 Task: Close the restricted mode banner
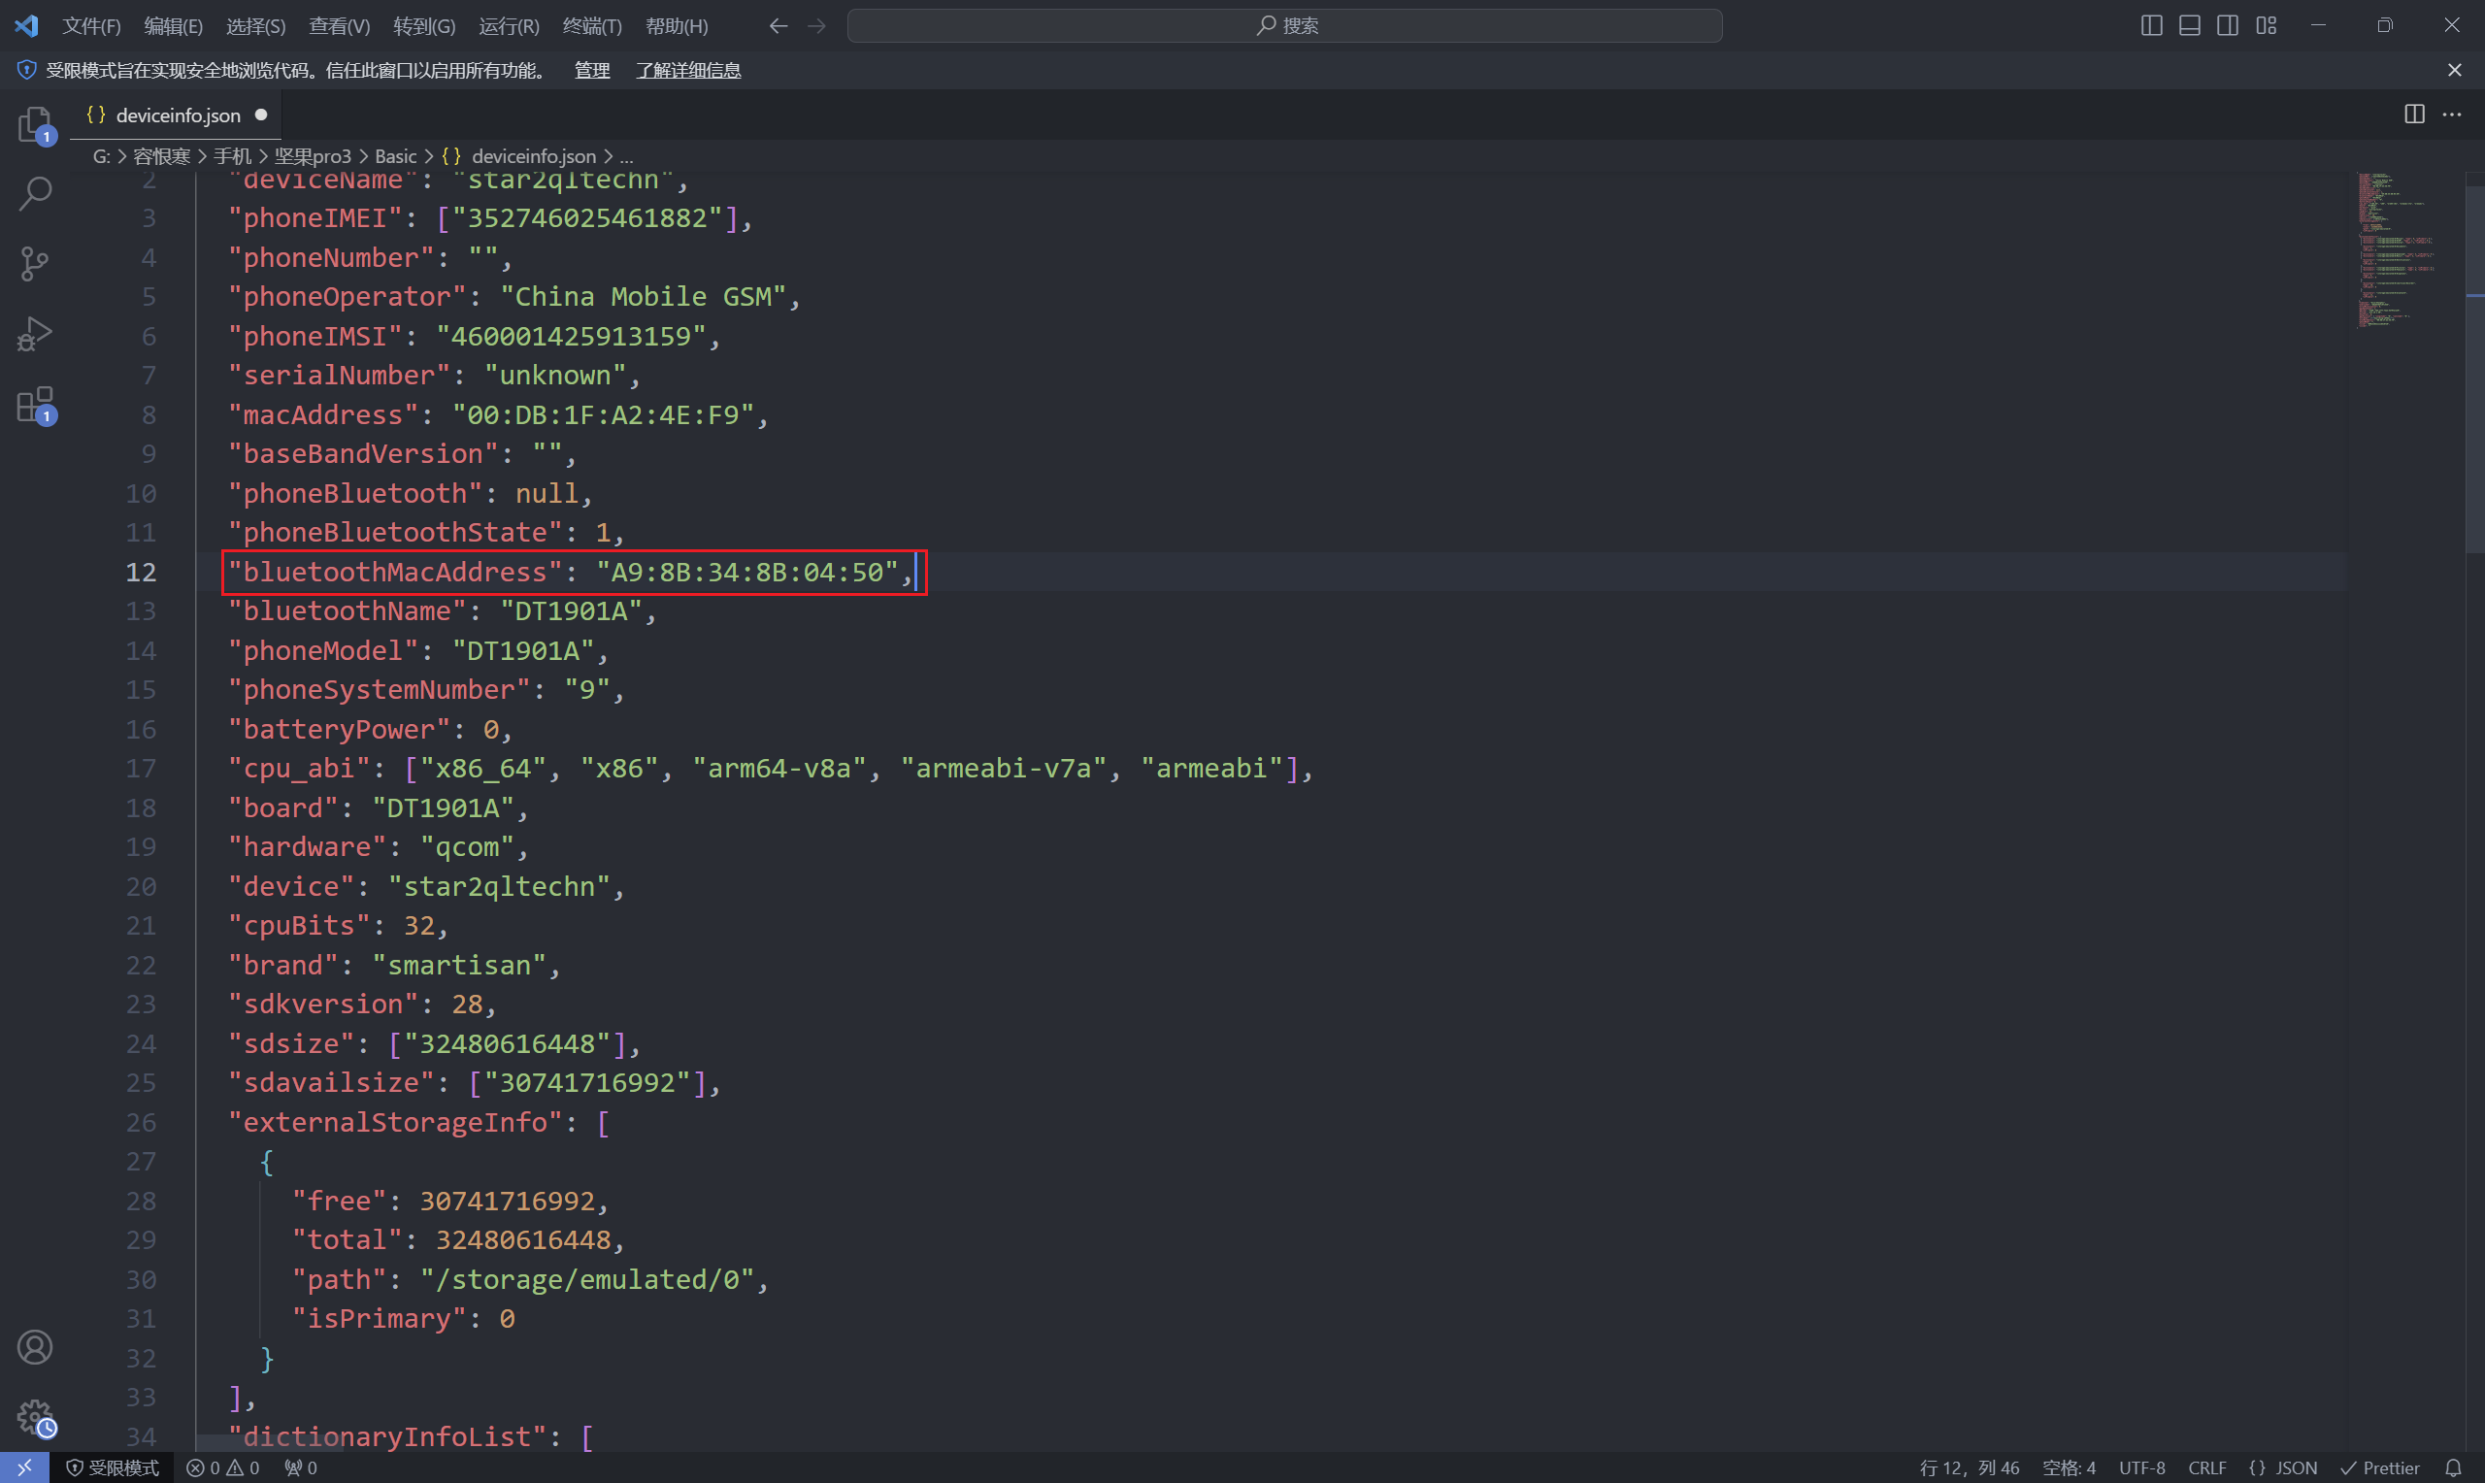[x=2454, y=70]
